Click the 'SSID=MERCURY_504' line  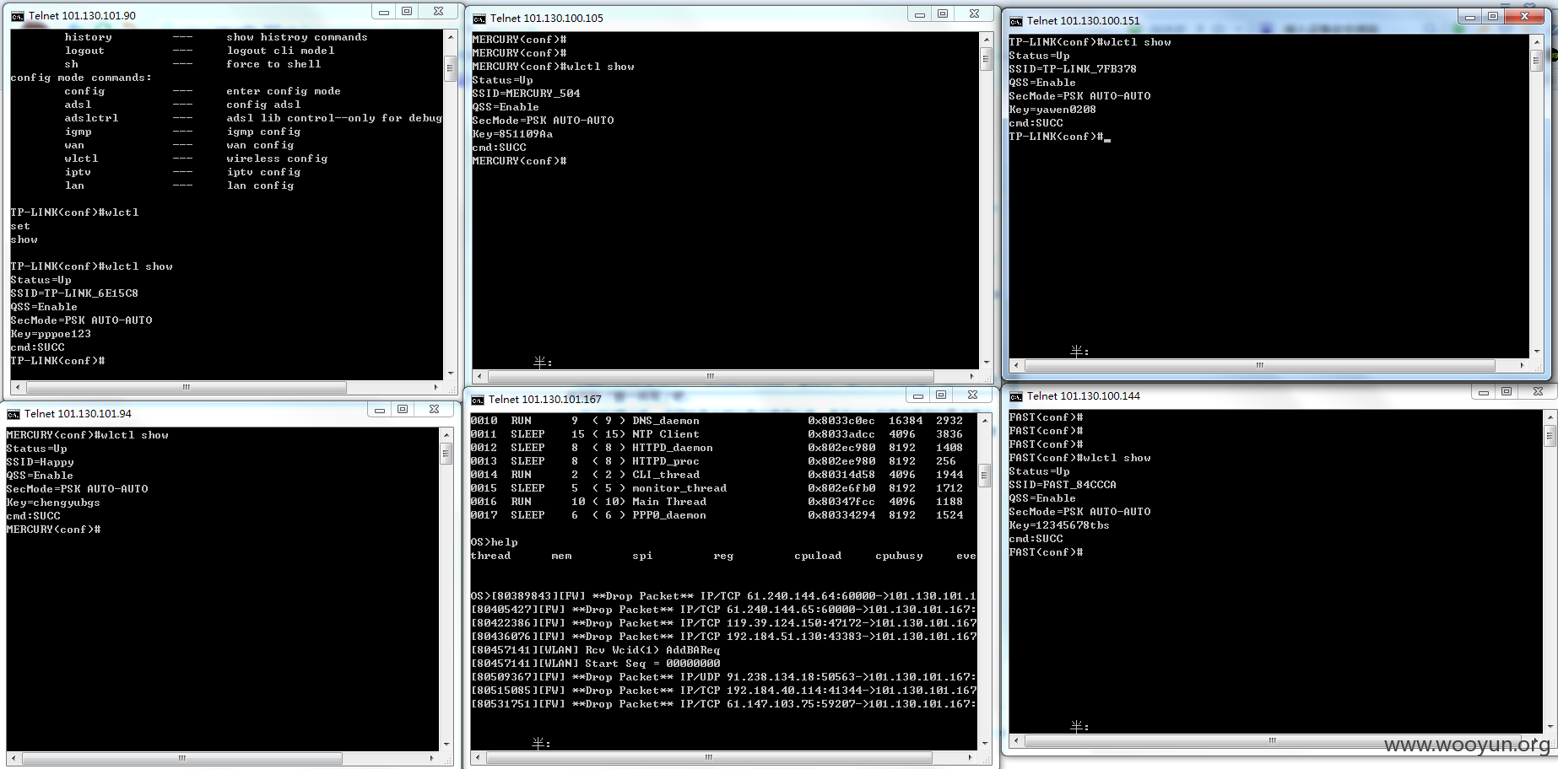point(526,94)
